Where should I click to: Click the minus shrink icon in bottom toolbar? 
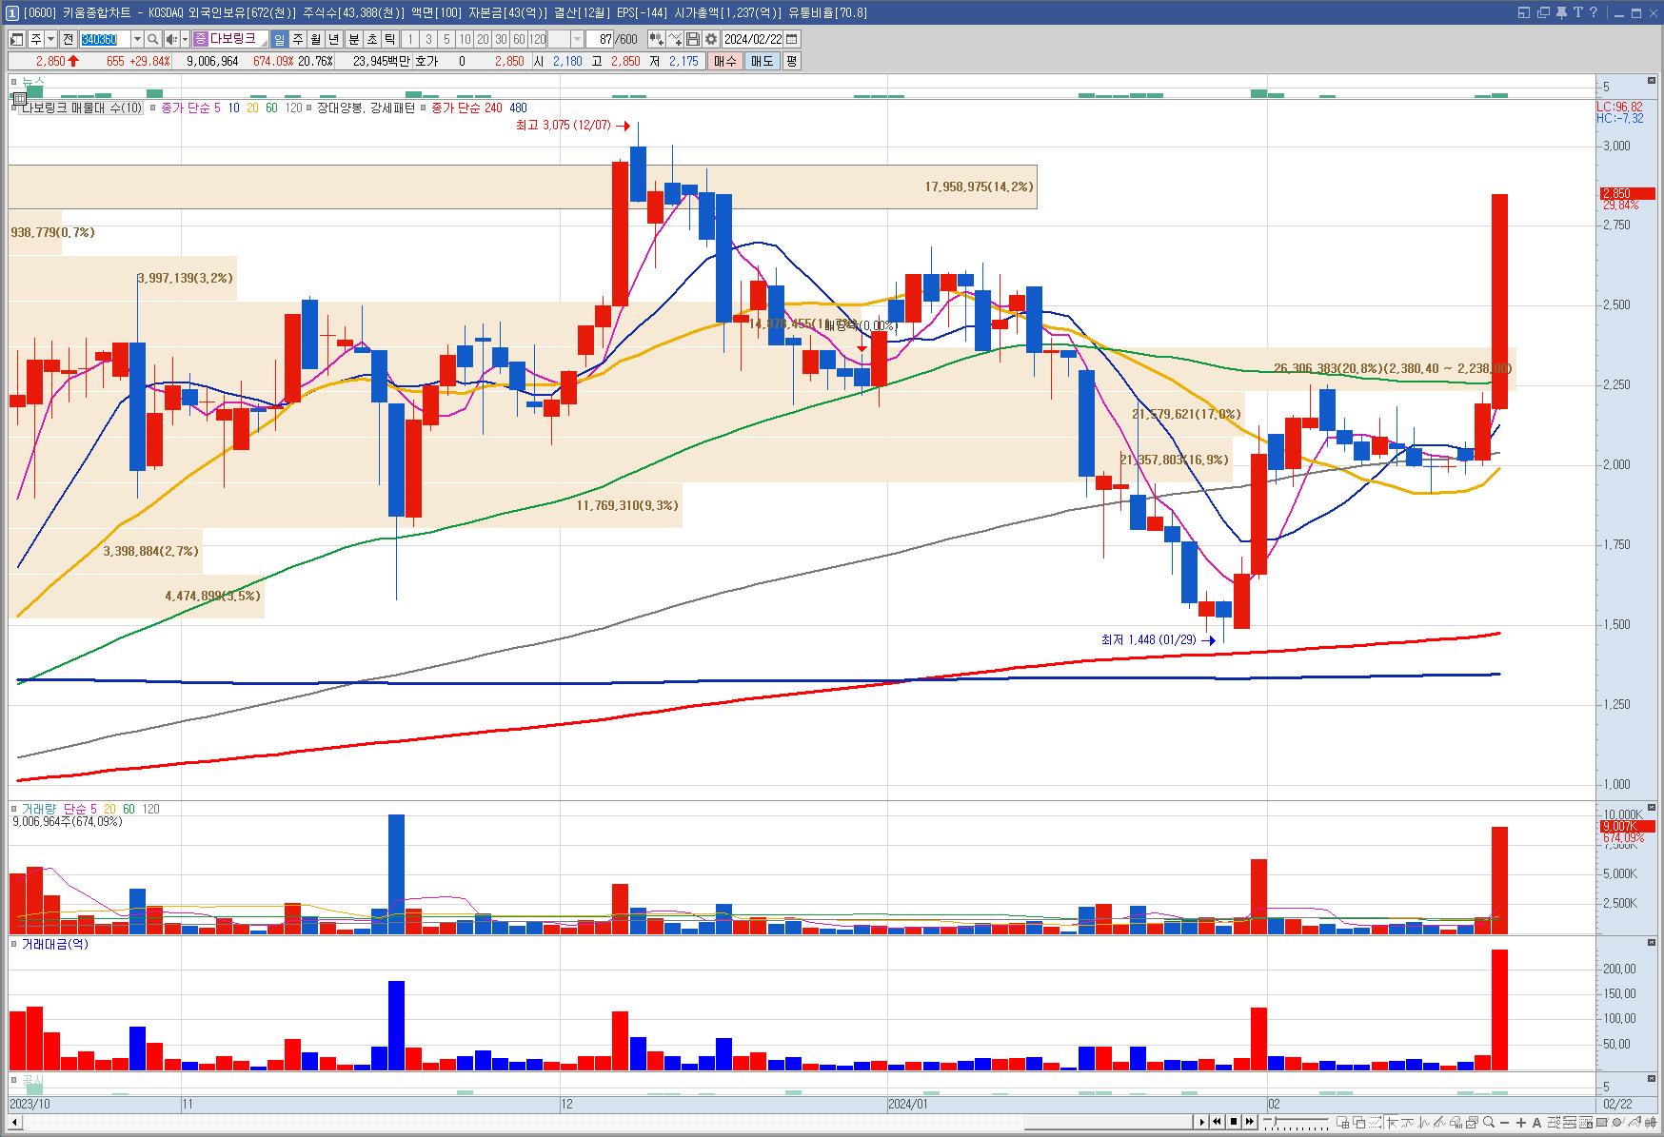(x=1506, y=1123)
